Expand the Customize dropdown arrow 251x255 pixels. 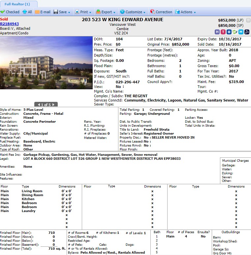click(144, 12)
